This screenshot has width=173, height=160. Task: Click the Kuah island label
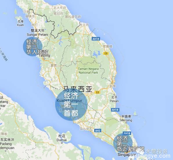click(x=20, y=25)
